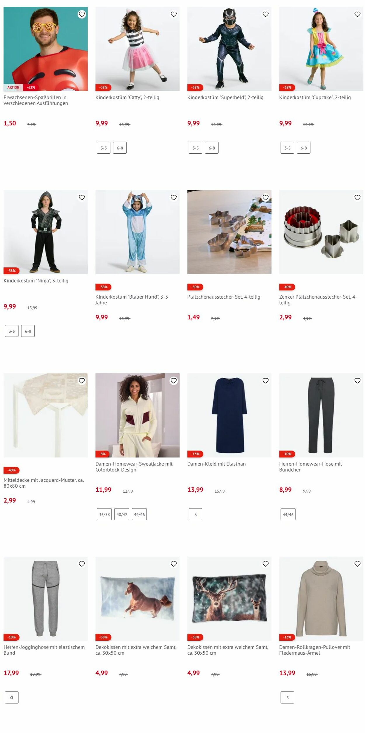Heart the Zenker Plätzchenausstecher-Set
Image resolution: width=365 pixels, height=733 pixels.
pyautogui.click(x=357, y=197)
